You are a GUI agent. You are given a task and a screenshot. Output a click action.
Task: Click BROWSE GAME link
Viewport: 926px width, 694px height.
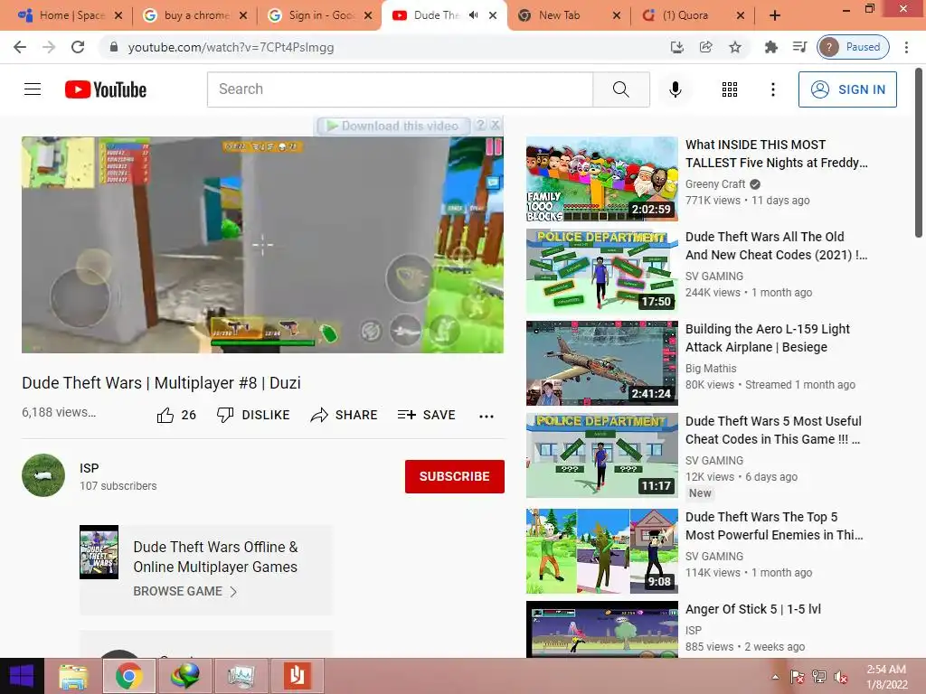click(177, 591)
